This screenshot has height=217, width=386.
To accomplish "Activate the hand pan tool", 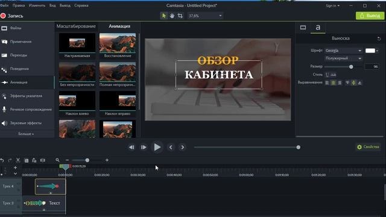I will click(x=172, y=16).
